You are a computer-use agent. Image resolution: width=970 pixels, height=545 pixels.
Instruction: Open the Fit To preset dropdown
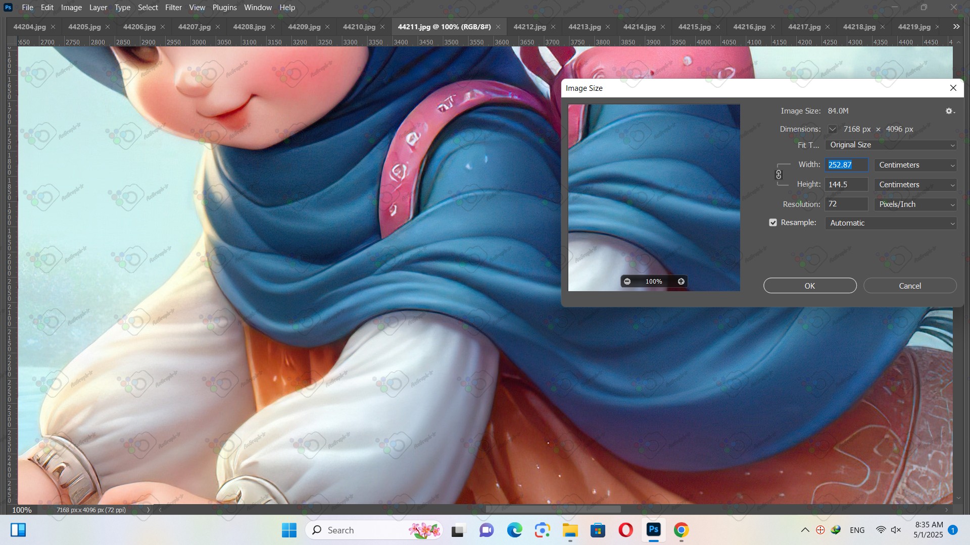click(x=891, y=145)
